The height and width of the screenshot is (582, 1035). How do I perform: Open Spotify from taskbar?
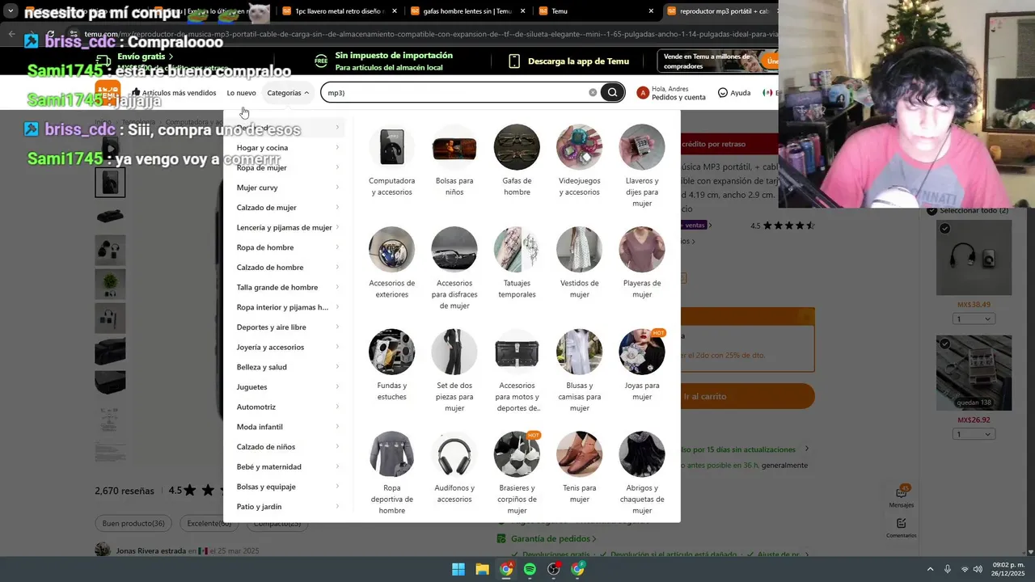[530, 569]
